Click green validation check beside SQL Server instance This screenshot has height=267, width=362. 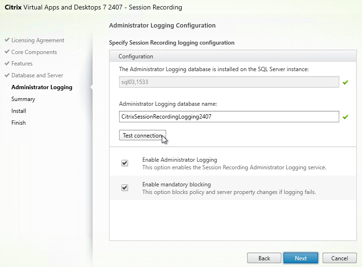(345, 83)
